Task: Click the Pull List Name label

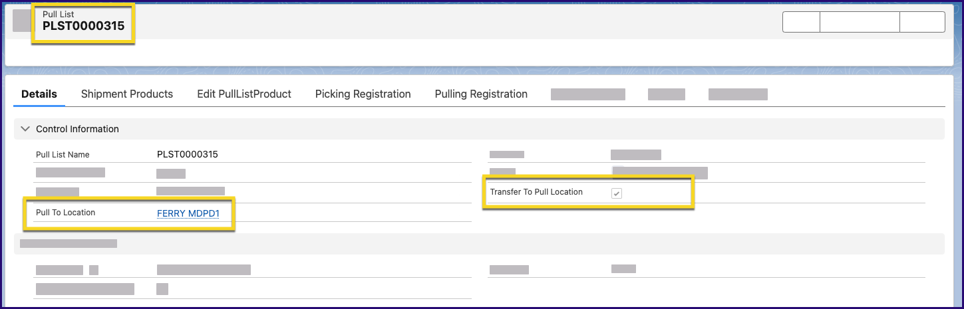Action: click(63, 155)
